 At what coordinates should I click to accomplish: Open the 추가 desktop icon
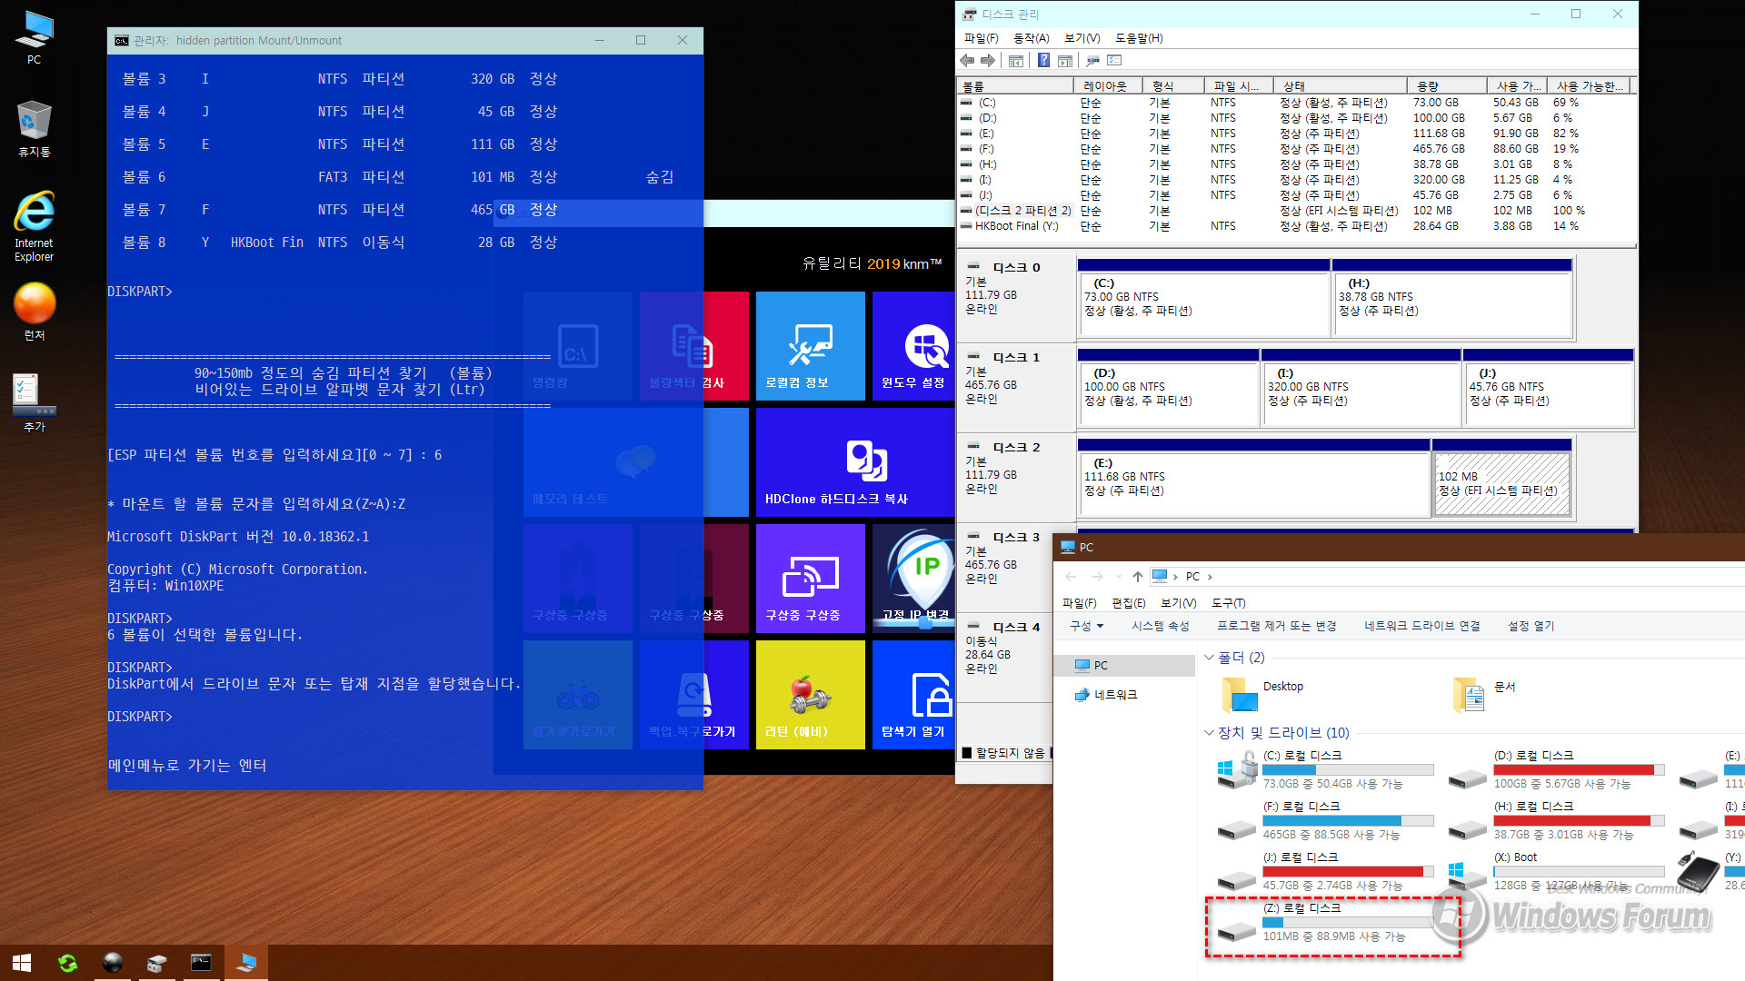click(34, 403)
